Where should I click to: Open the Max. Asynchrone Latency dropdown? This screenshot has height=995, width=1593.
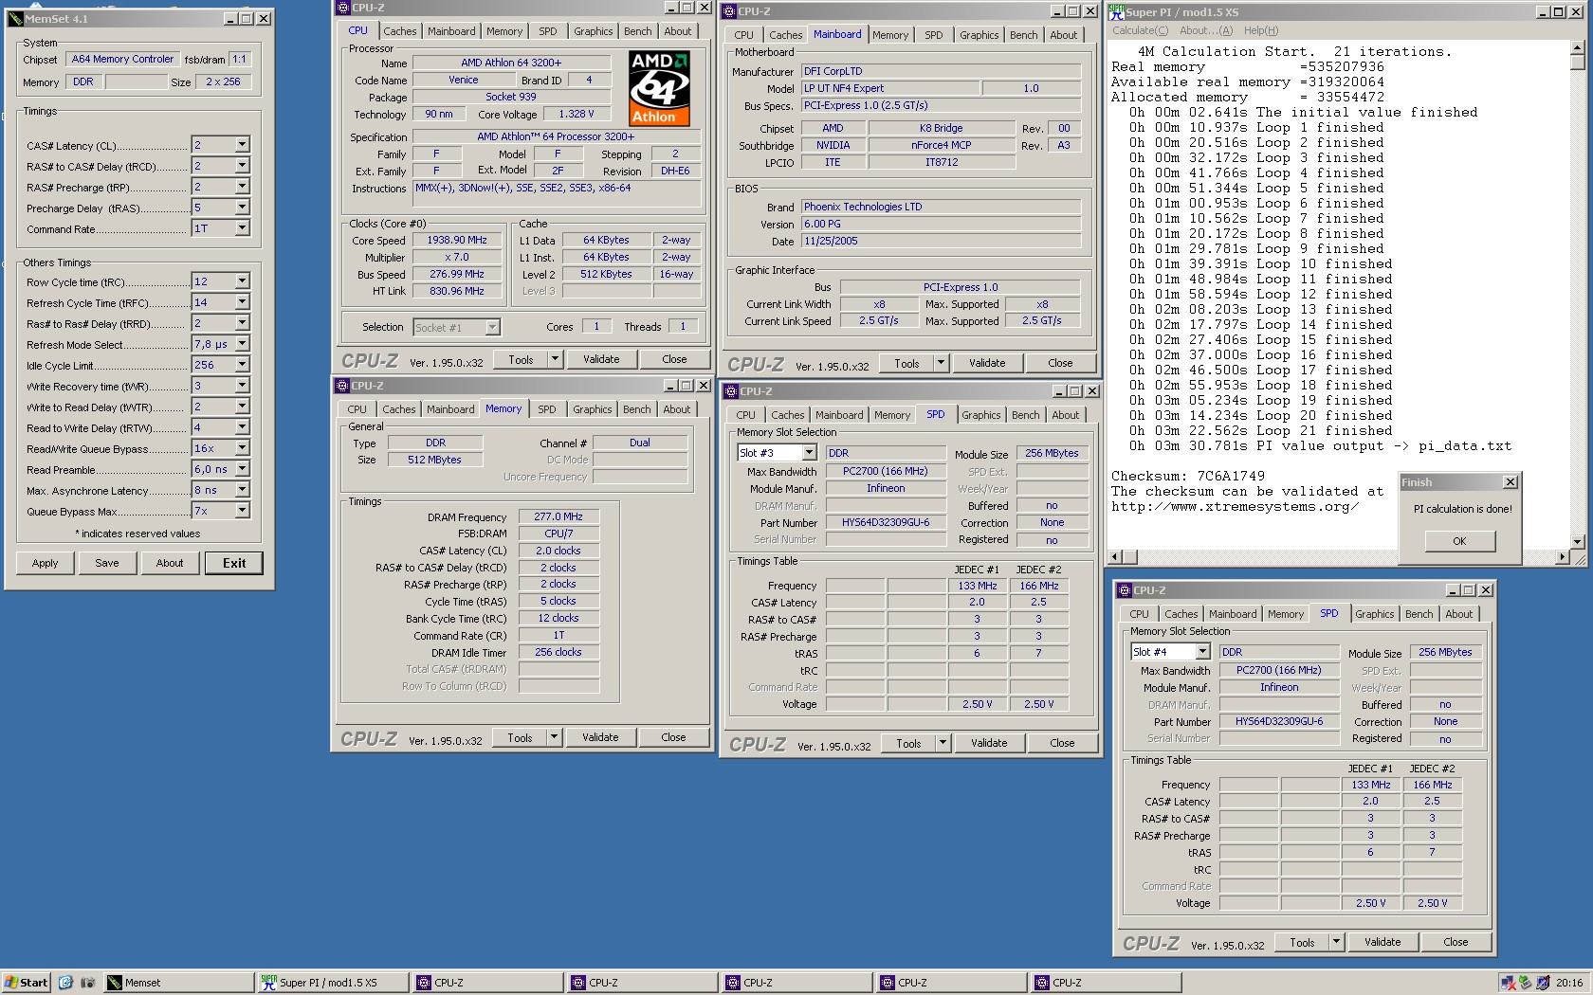tap(242, 490)
